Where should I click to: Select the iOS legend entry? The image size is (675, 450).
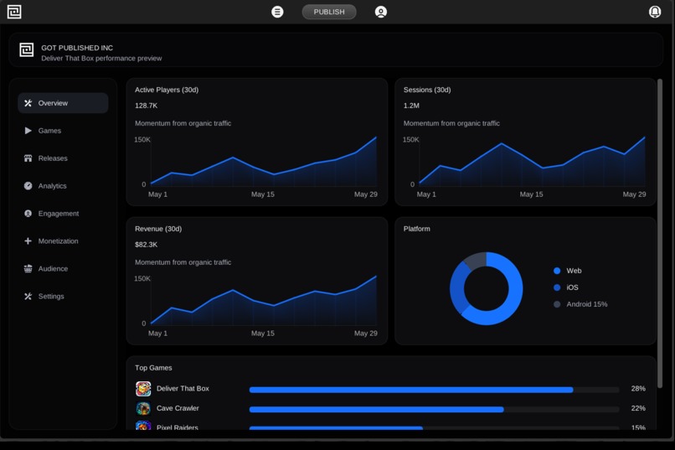[565, 287]
